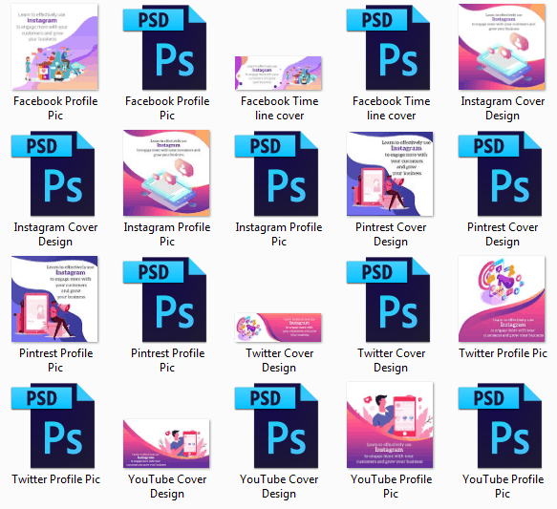
Task: Click the Pintrest Profile Pic image thumbnail
Action: point(54,299)
